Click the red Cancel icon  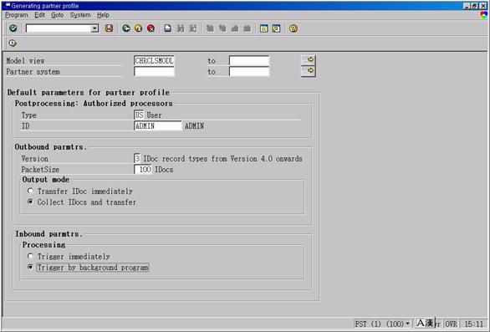click(151, 28)
